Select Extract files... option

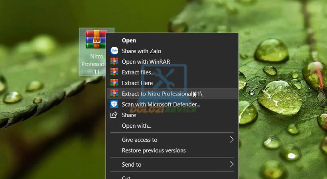tap(138, 72)
